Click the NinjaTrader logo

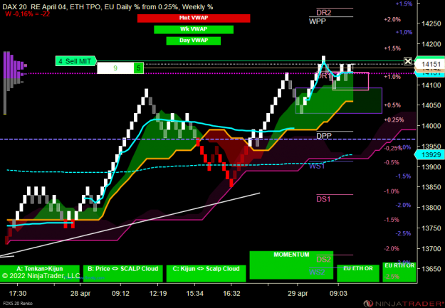(404, 304)
